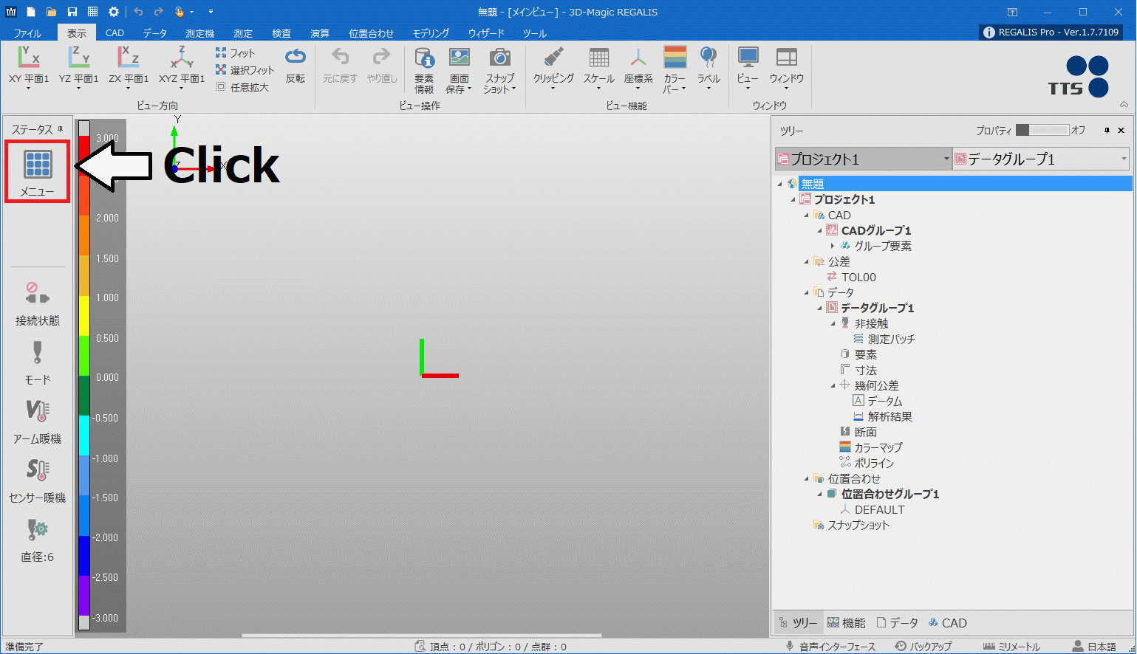
Task: Select the スナップショット tree item
Action: (858, 525)
